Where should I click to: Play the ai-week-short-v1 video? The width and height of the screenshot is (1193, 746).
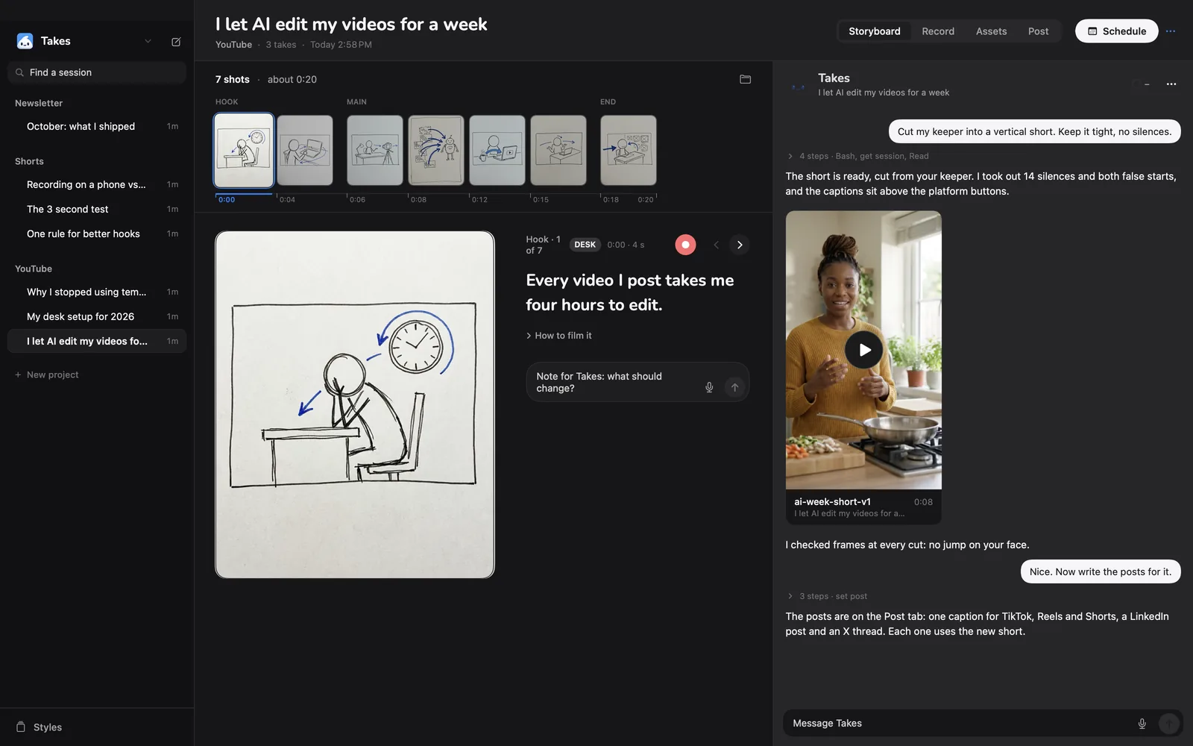pyautogui.click(x=864, y=350)
